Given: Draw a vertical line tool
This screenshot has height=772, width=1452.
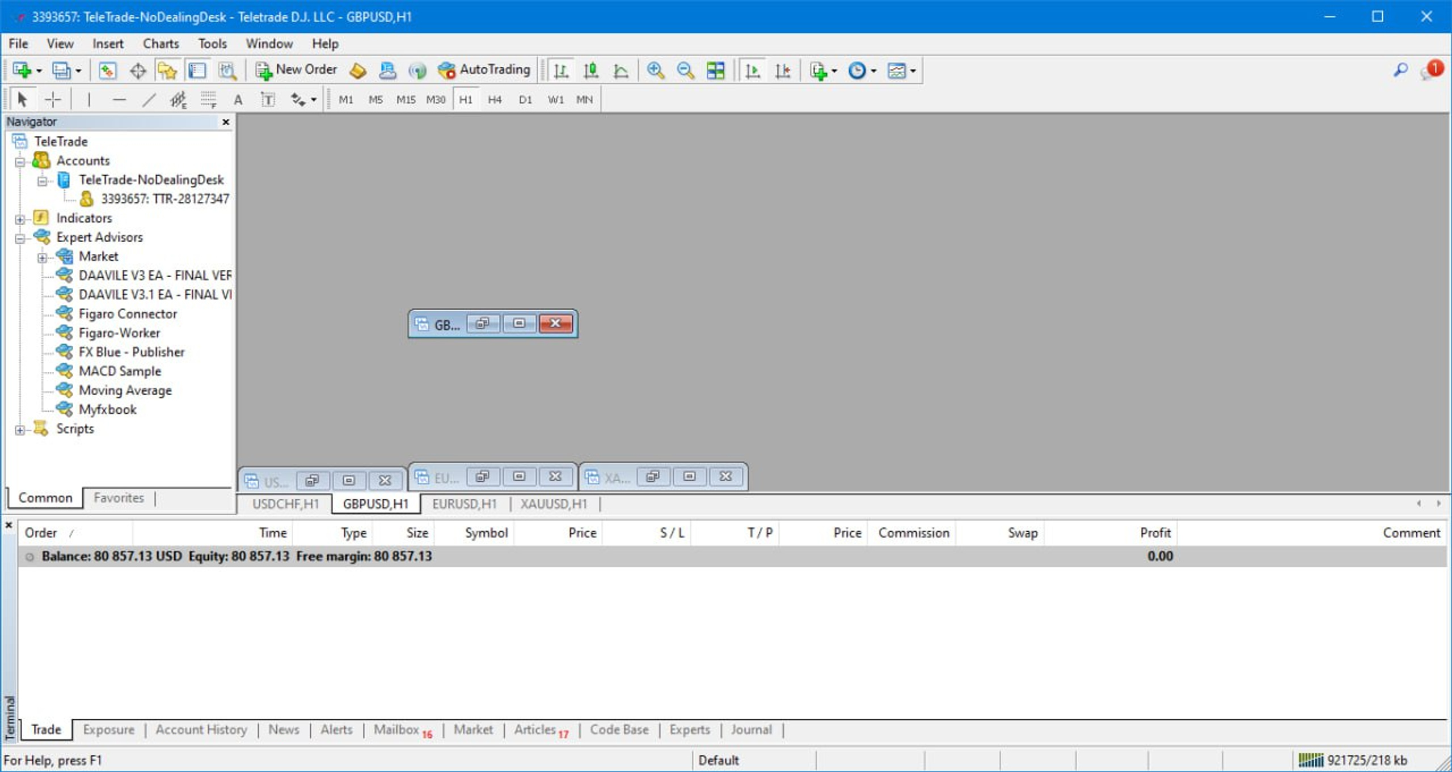Looking at the screenshot, I should coord(89,100).
